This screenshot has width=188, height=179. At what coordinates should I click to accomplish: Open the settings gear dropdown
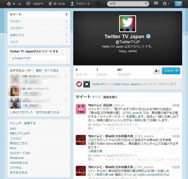point(166,4)
